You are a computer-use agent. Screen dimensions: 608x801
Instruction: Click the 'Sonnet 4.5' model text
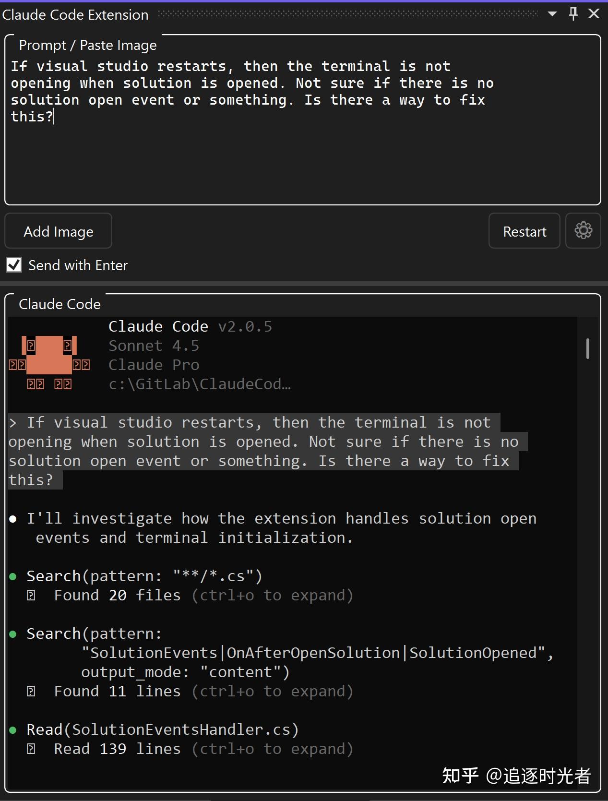tap(154, 346)
